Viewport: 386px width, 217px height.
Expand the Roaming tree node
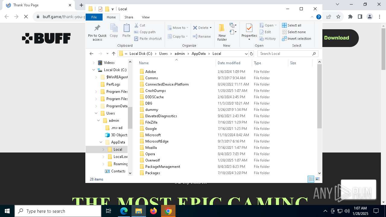[x=103, y=164]
